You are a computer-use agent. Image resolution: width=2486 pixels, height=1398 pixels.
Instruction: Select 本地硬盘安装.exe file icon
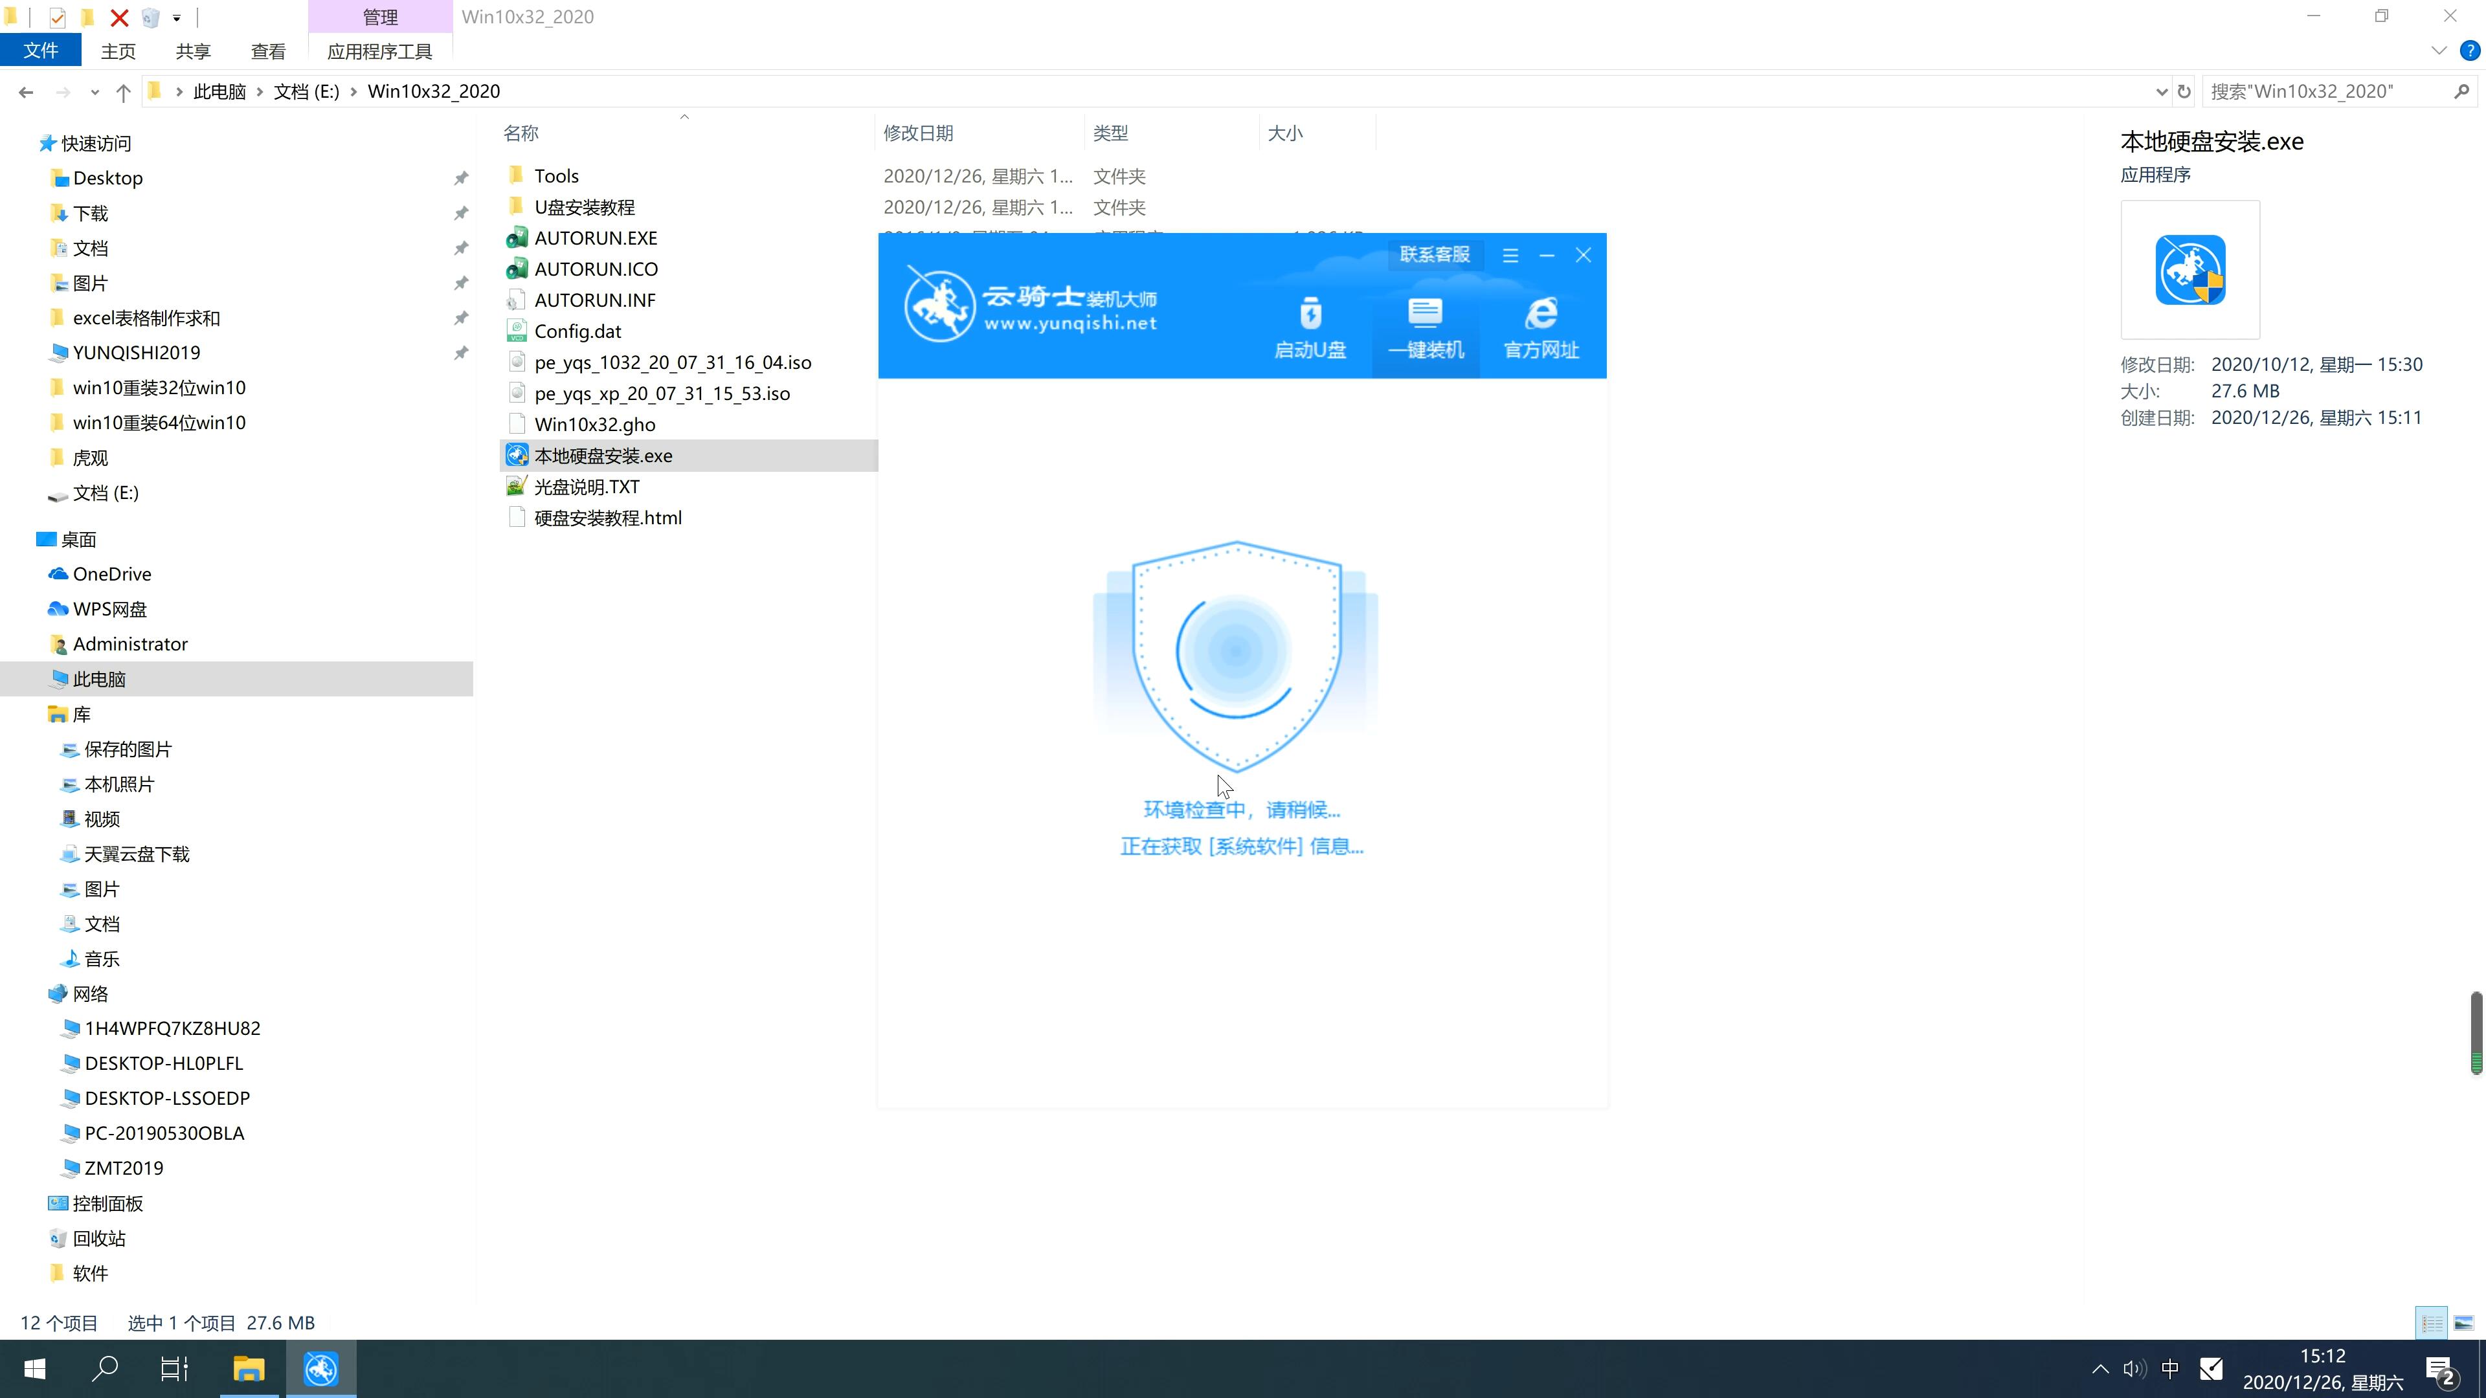point(517,456)
